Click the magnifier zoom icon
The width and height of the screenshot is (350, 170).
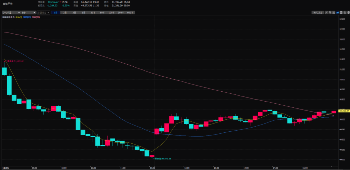[x=330, y=13]
